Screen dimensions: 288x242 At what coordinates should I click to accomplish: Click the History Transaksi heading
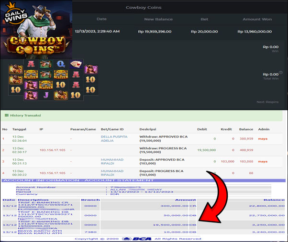25,116
